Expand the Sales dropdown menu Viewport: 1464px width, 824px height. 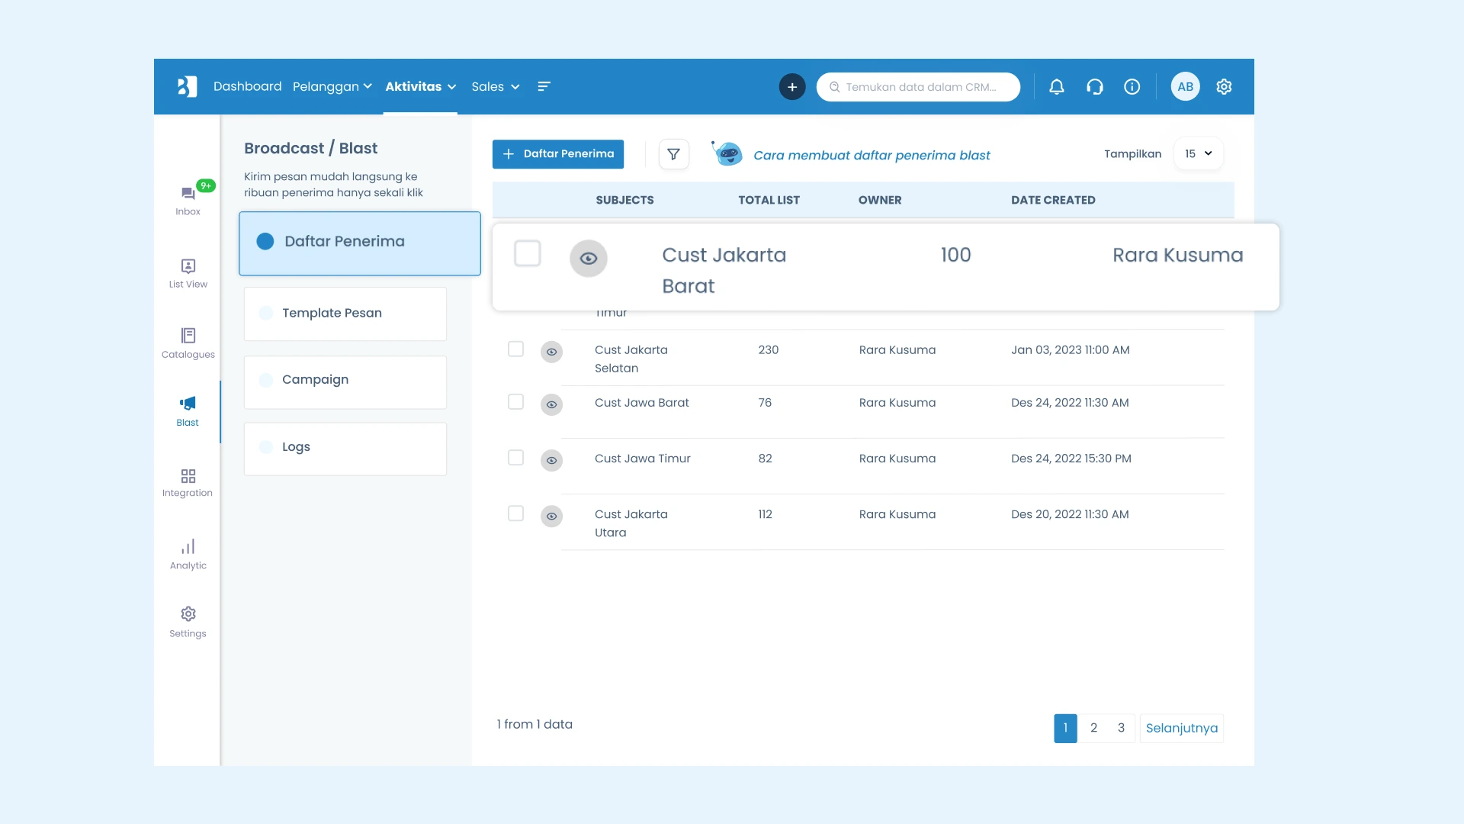[496, 87]
